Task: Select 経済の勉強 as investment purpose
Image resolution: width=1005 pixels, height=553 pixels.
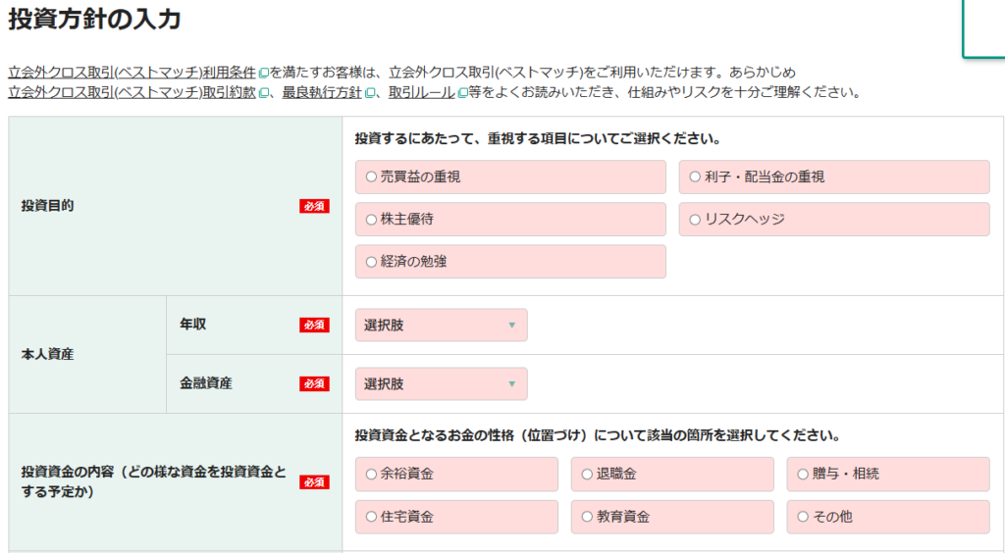Action: pyautogui.click(x=371, y=262)
